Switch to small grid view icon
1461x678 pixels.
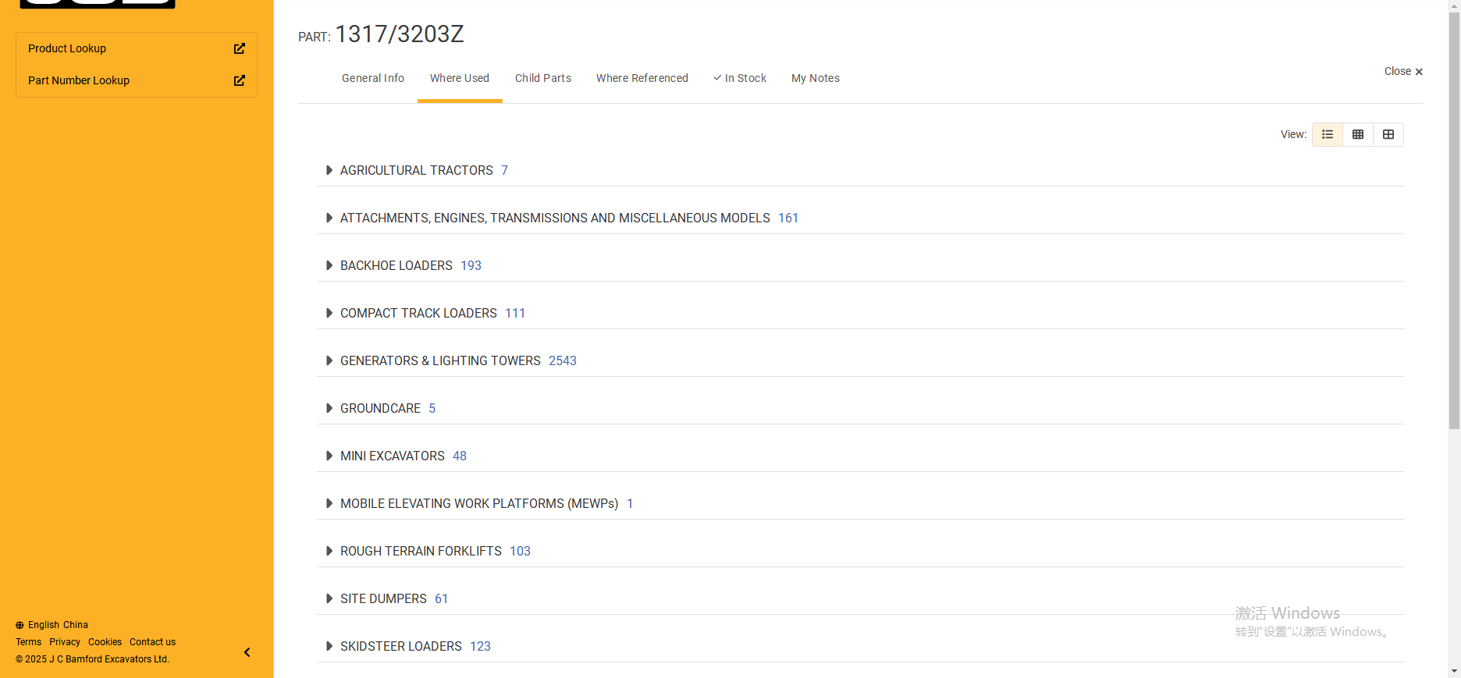tap(1358, 134)
